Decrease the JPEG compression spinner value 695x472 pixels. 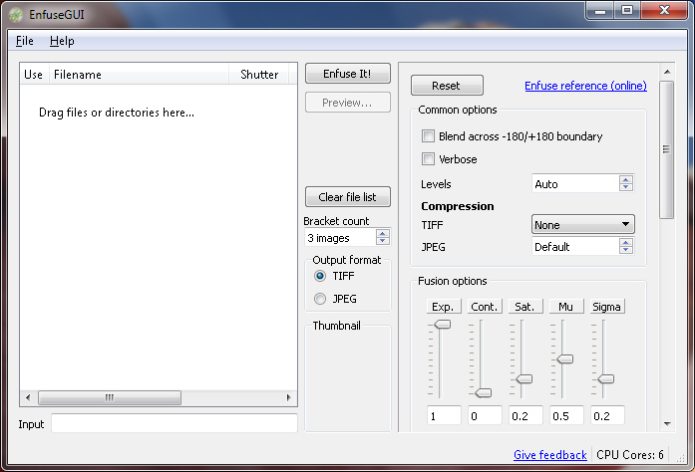pos(626,250)
